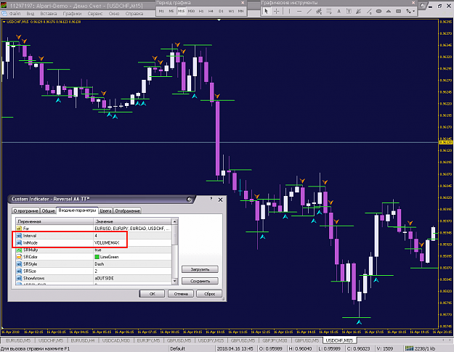The width and height of the screenshot is (454, 352).
Task: Open the USDJPY,M15 chart tab
Action: [x=211, y=340]
